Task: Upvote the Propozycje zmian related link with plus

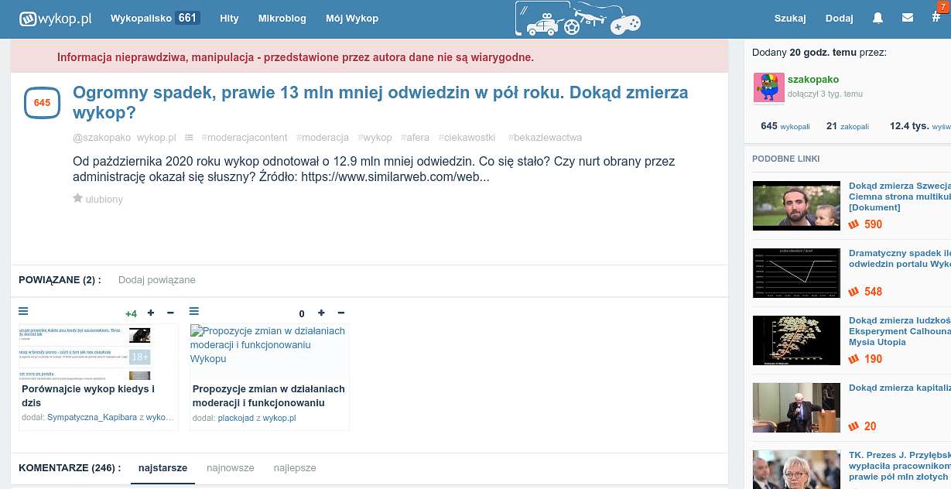Action: (x=321, y=313)
